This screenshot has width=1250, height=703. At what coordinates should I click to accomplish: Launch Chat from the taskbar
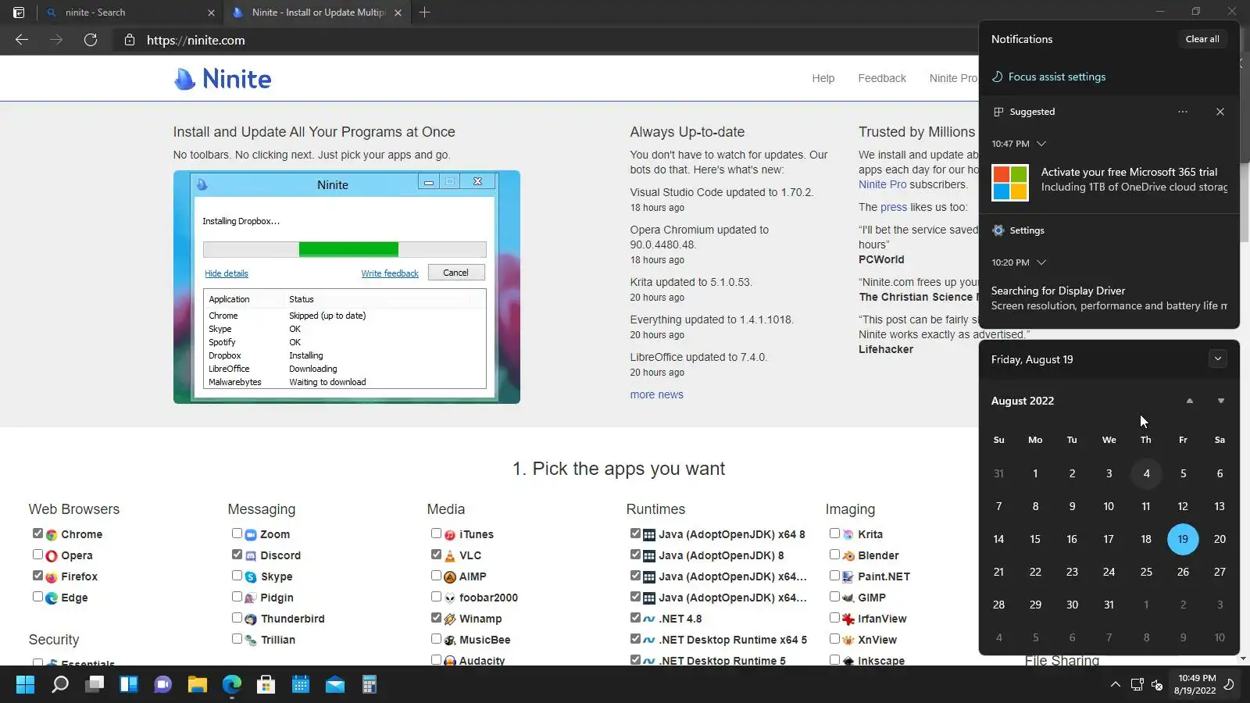click(162, 685)
